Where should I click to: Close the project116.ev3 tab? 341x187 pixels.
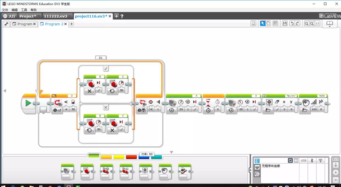pos(110,16)
